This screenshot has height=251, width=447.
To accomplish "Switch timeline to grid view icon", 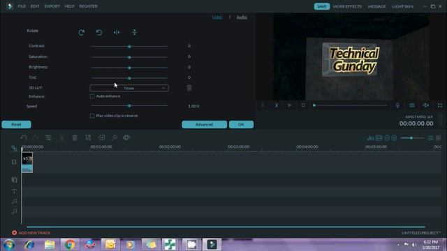I will [x=438, y=138].
